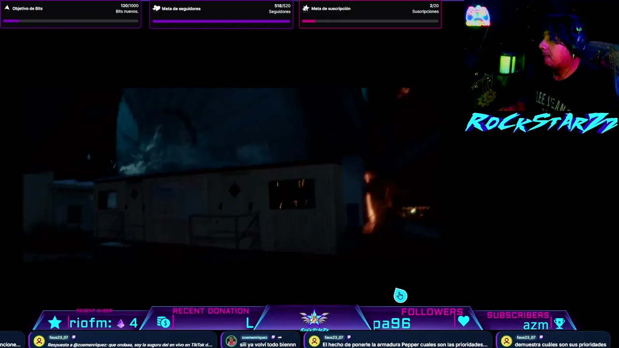
Task: Click zoemenriquez's chat avatar
Action: (231, 341)
